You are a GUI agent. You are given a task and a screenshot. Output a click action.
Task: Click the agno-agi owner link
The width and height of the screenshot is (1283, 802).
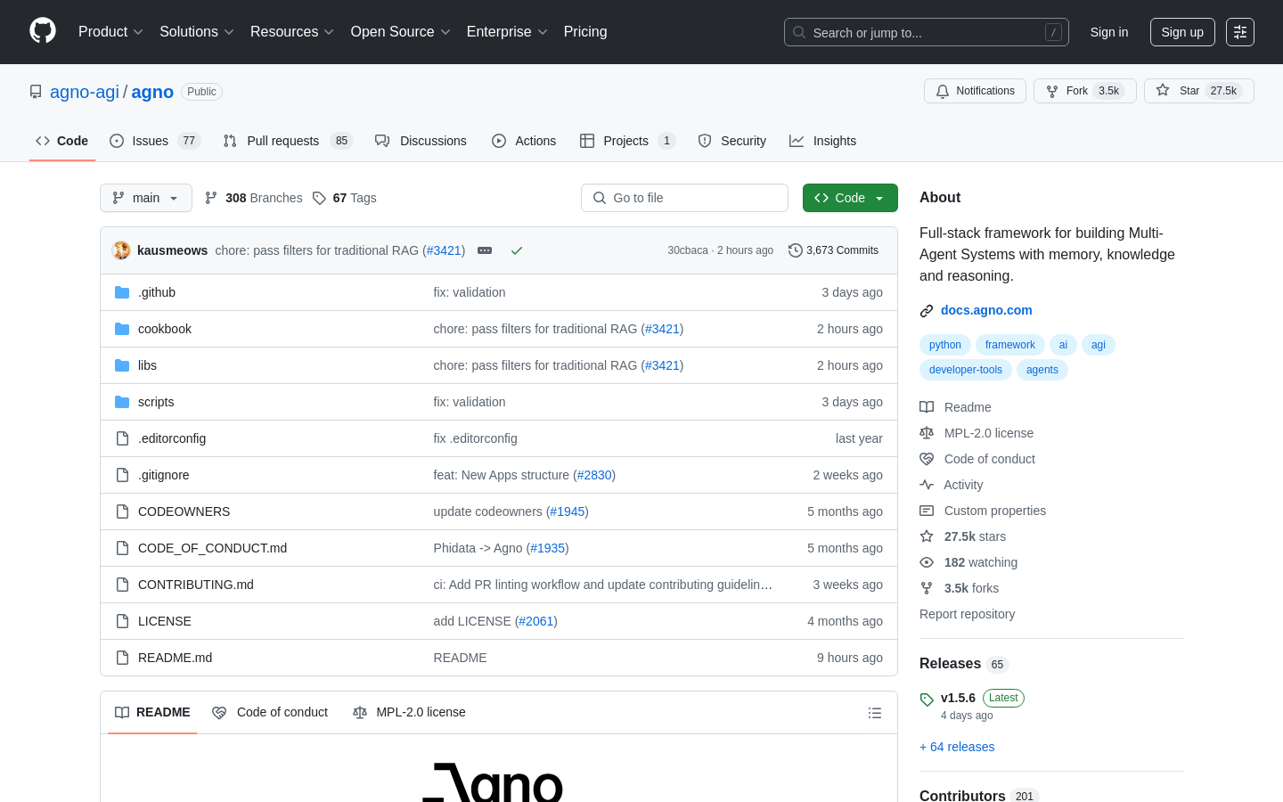(85, 92)
